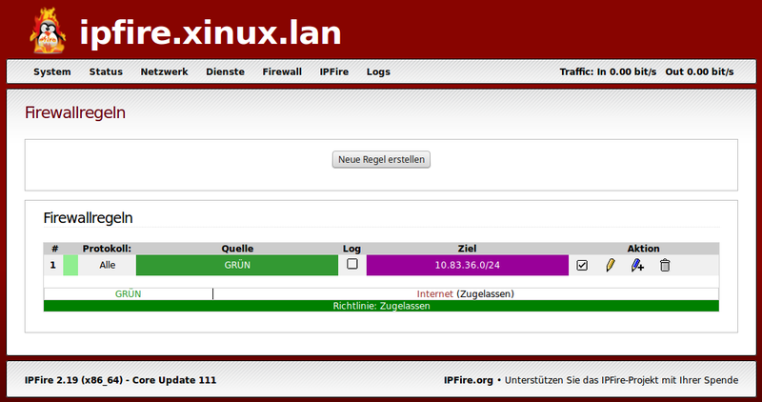
Task: Open the IPFire menu item
Action: (x=333, y=71)
